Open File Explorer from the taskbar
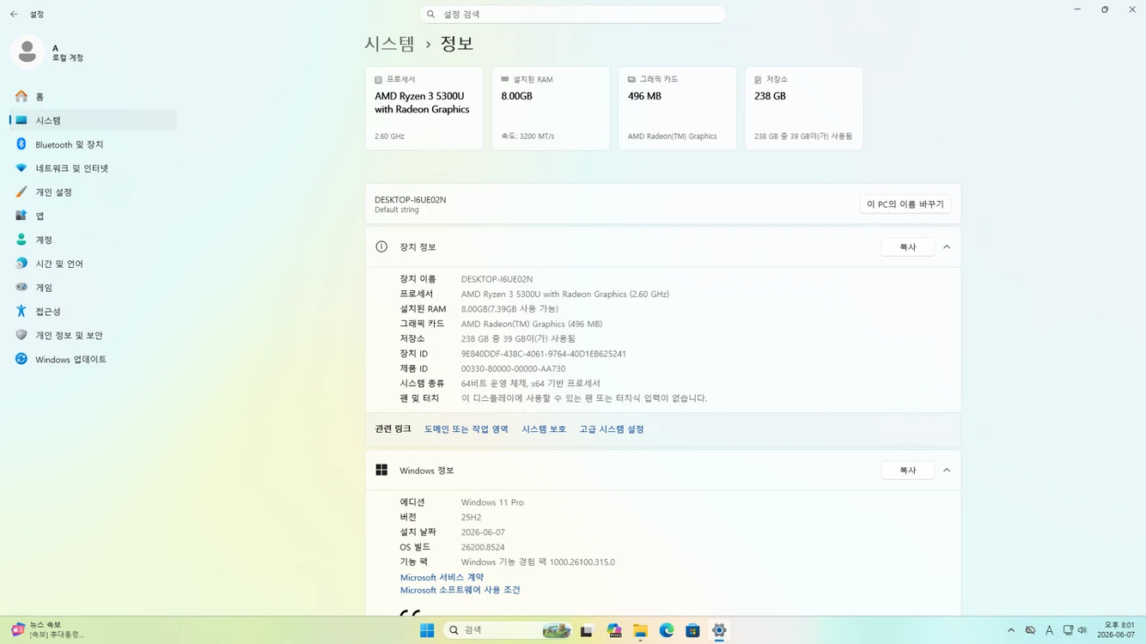Image resolution: width=1146 pixels, height=644 pixels. point(640,631)
